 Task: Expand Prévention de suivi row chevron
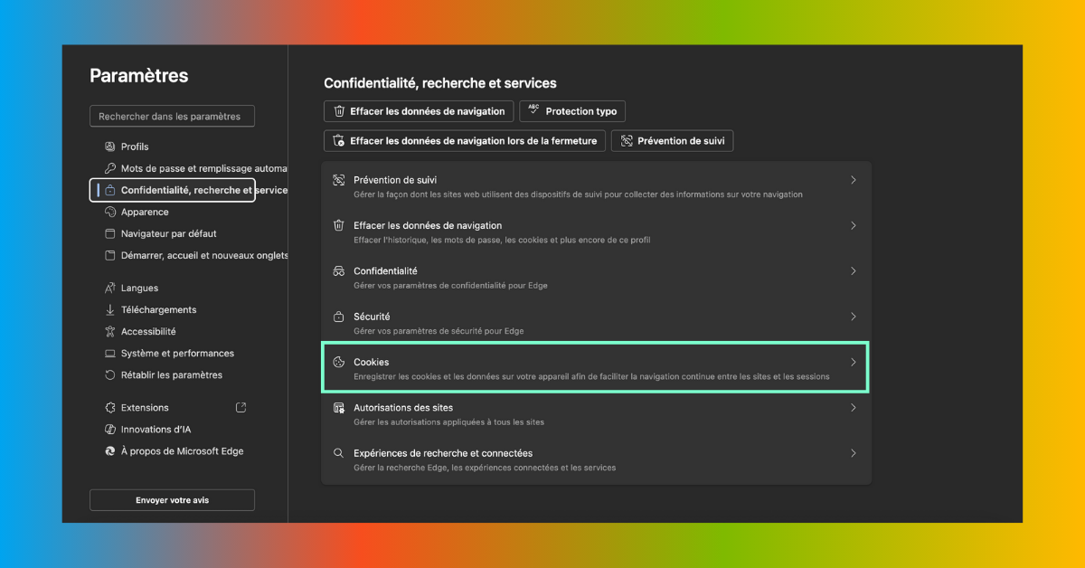point(853,180)
